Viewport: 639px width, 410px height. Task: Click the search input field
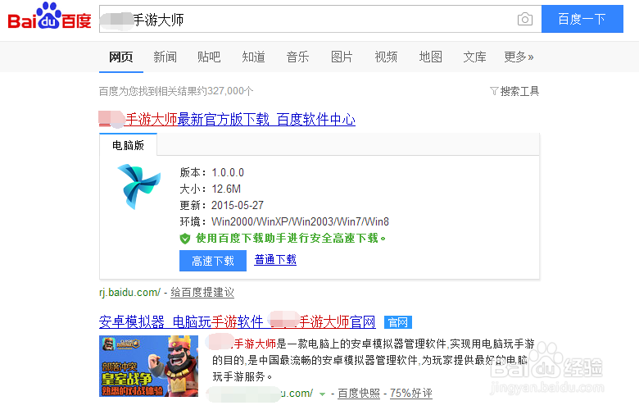(320, 19)
